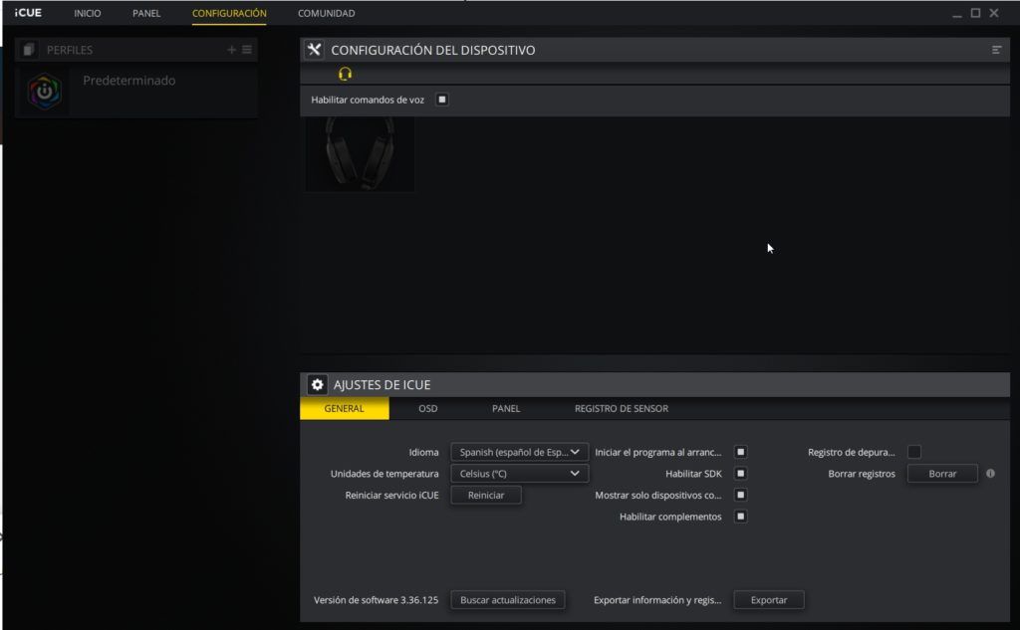Screen dimensions: 1020x630
Task: Click the Predeterminado profile icon
Action: (45, 91)
